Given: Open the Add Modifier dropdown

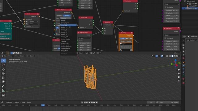Looking at the screenshot, I should pos(192,40).
